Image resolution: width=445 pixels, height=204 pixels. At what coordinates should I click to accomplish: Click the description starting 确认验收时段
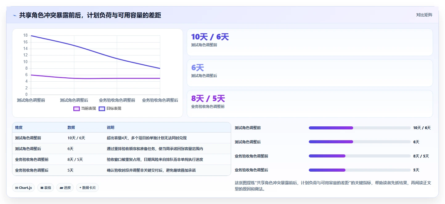151,170
